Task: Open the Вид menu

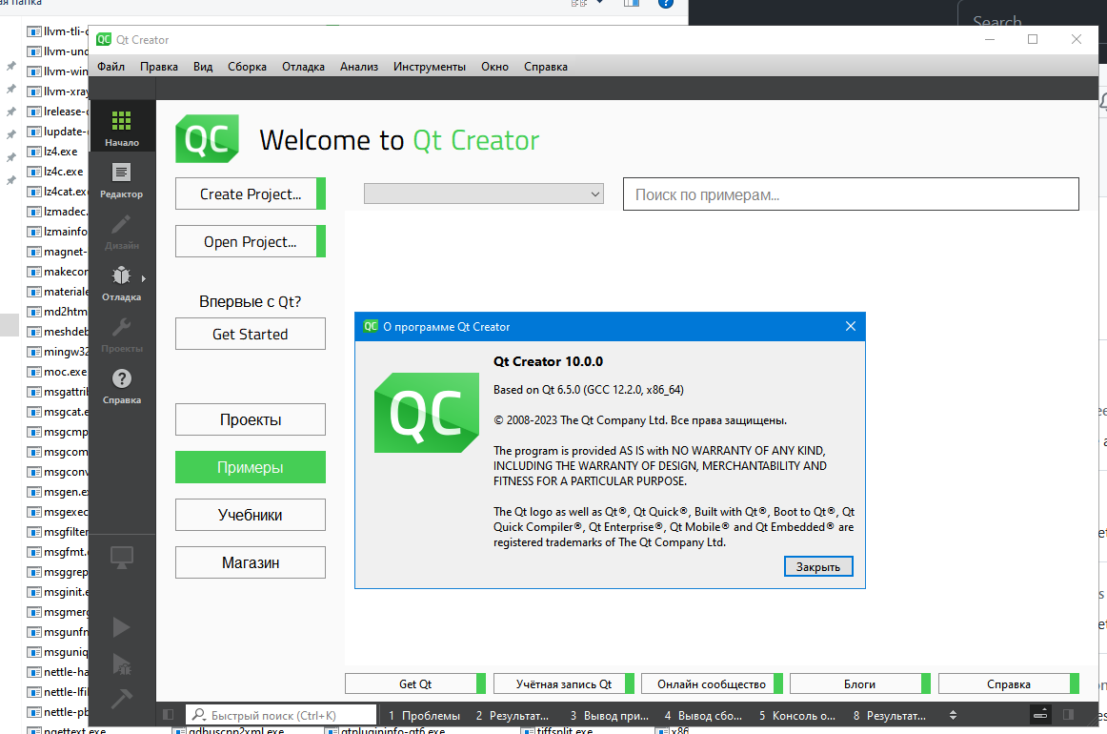Action: coord(203,67)
